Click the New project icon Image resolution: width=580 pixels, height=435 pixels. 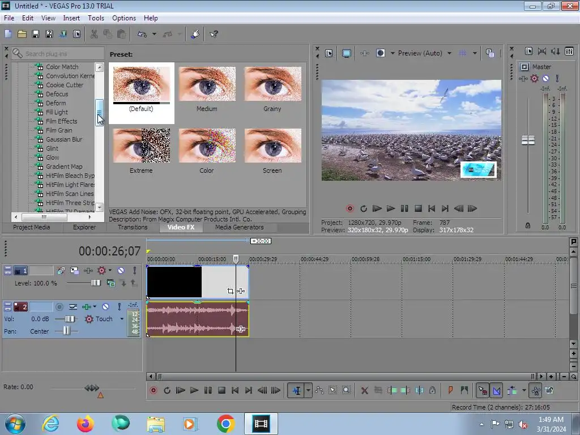click(x=8, y=34)
